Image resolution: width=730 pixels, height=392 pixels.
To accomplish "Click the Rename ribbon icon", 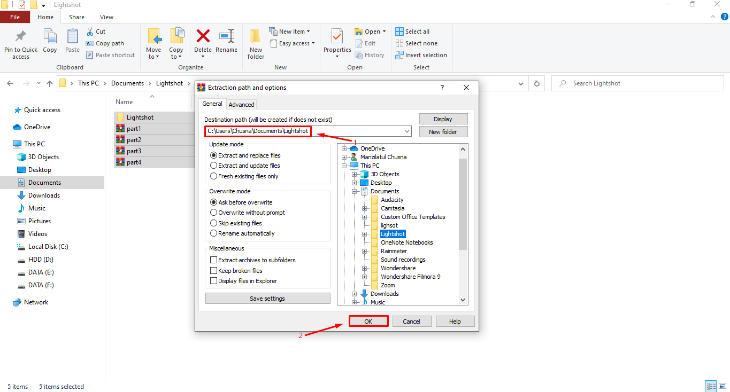I will (x=227, y=36).
